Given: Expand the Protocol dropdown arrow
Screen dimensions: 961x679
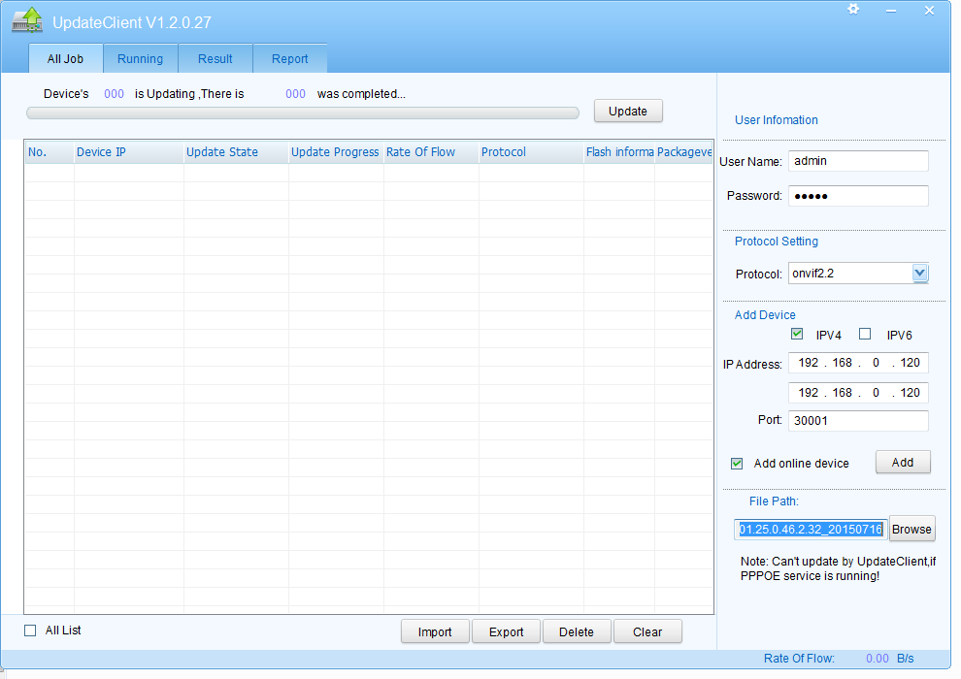Looking at the screenshot, I should [x=919, y=274].
